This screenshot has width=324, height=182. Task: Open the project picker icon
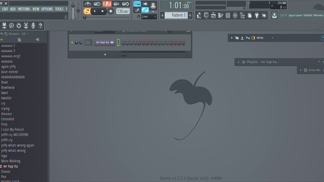[250, 16]
